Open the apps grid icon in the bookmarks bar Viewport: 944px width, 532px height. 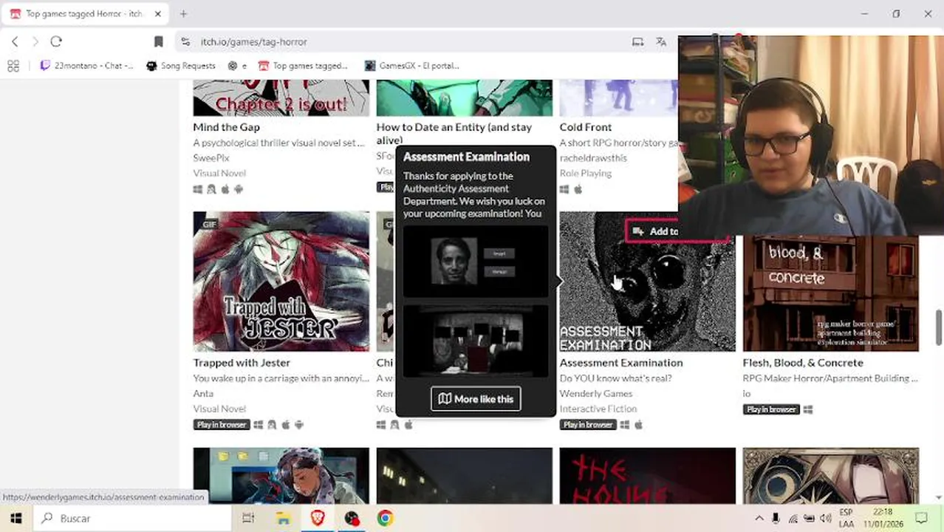13,66
